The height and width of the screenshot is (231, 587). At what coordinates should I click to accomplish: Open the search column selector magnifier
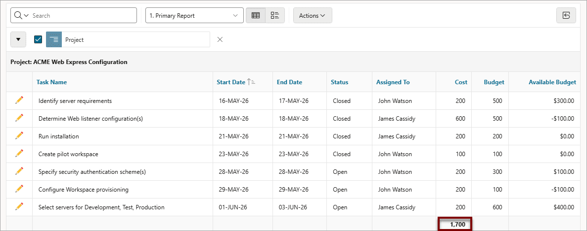click(21, 16)
